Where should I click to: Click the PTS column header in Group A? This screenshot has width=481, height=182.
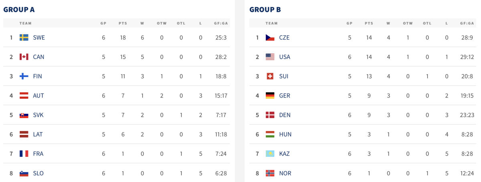click(x=123, y=23)
